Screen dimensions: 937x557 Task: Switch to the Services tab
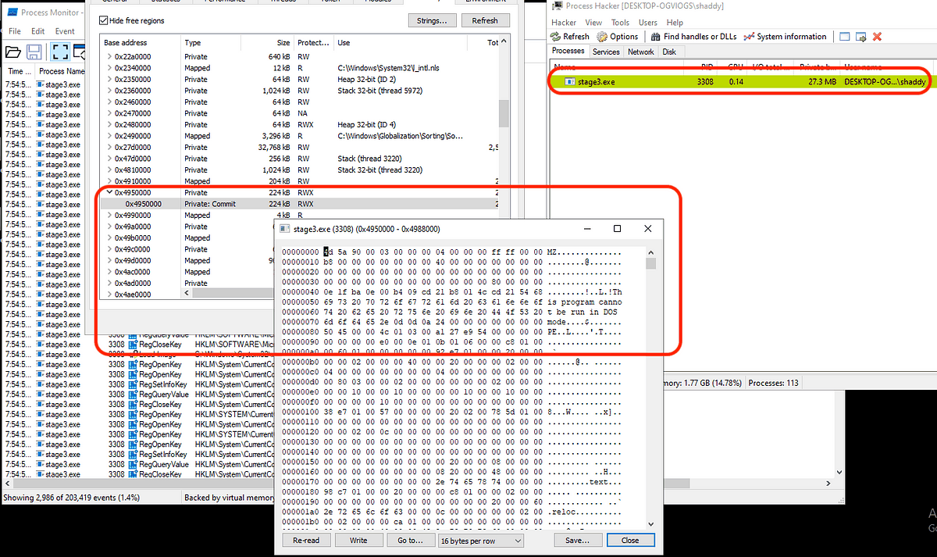tap(606, 52)
